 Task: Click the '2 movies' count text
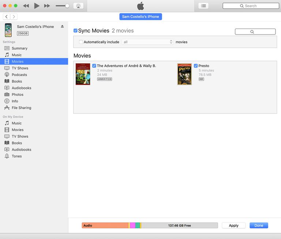click(x=123, y=31)
